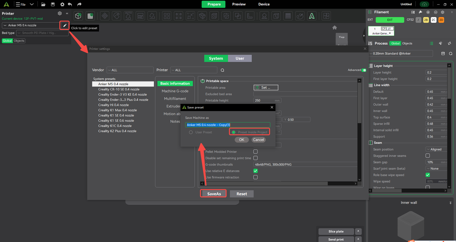The height and width of the screenshot is (242, 456).
Task: Click the open project folder icon
Action: point(43,4)
